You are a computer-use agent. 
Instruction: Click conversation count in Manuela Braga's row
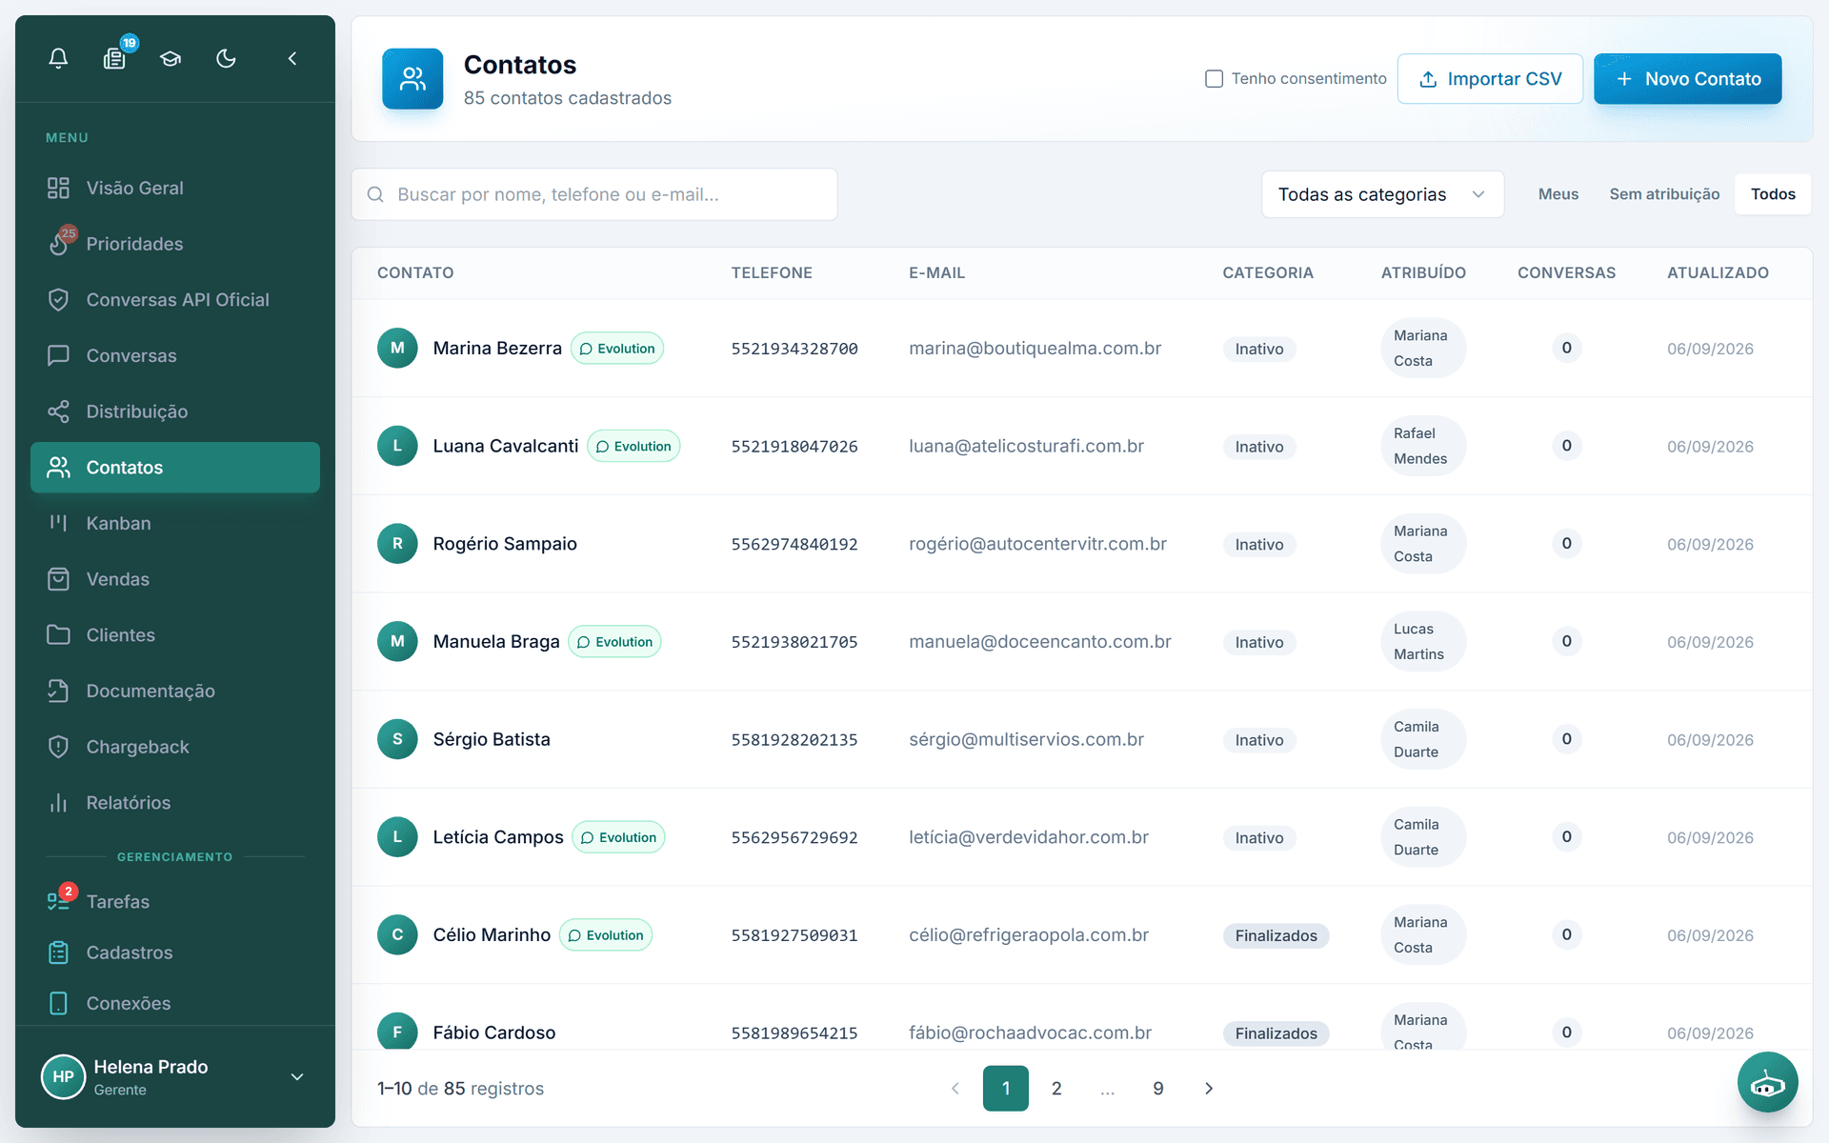1566,642
